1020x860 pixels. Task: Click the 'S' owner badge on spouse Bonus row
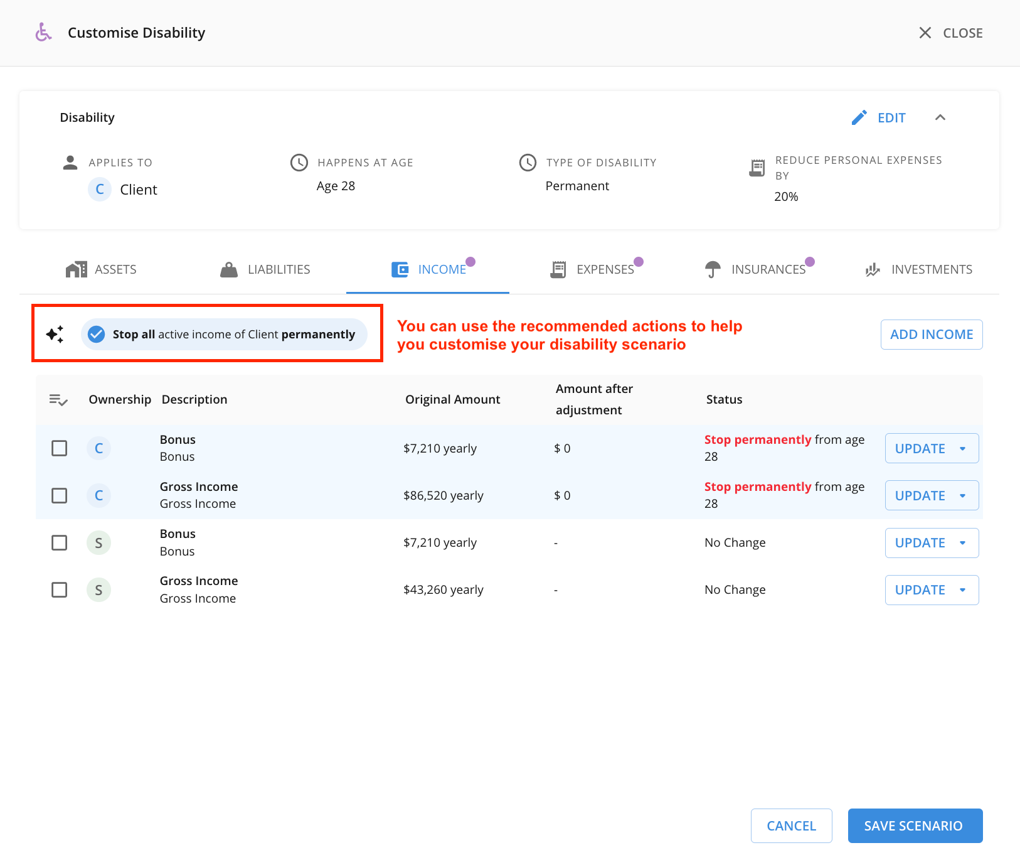(x=98, y=543)
